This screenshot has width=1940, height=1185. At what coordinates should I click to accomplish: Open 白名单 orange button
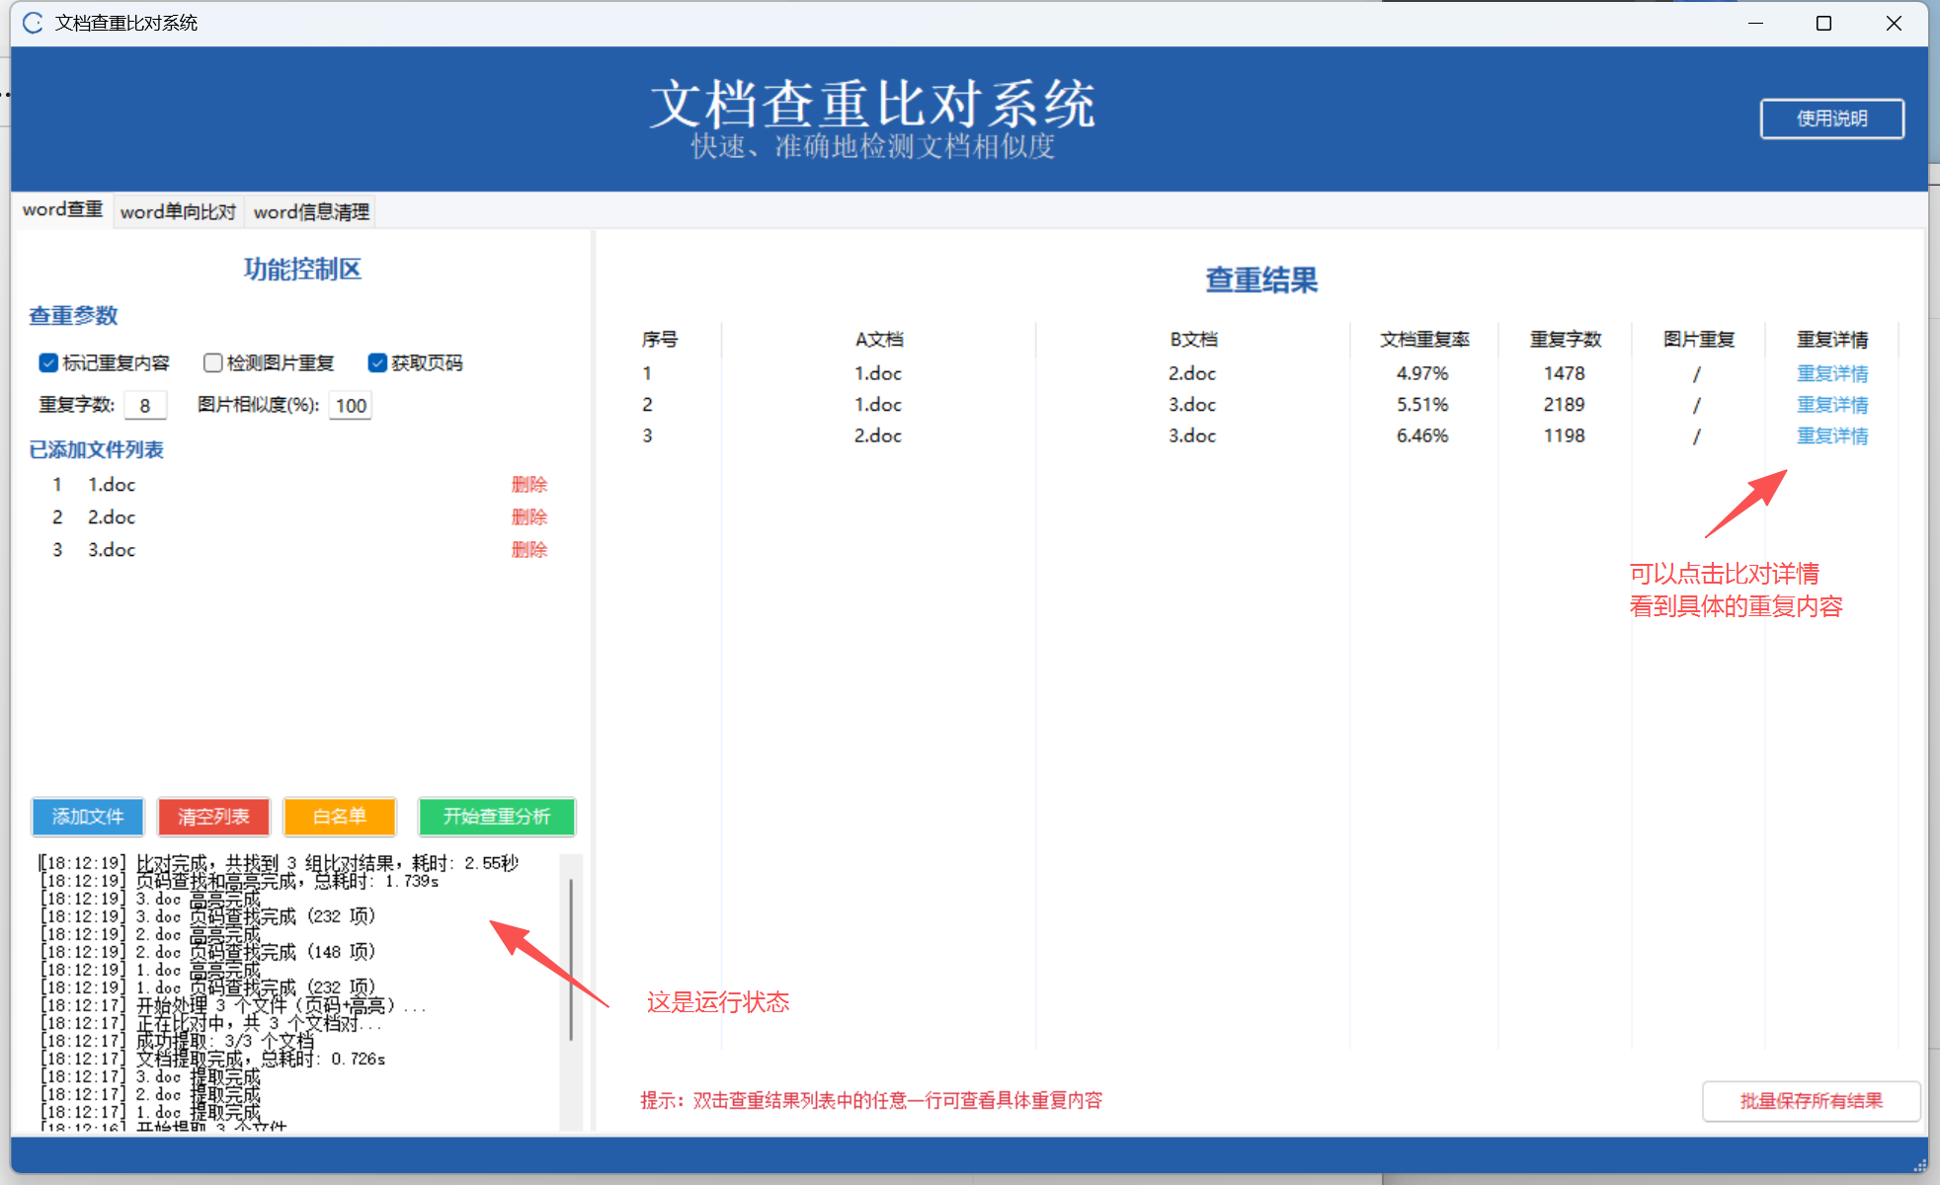click(339, 817)
